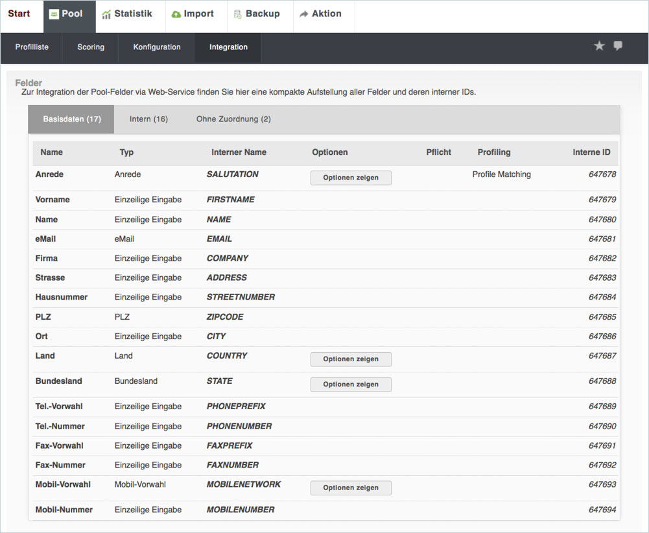Click the star favorite icon
This screenshot has width=649, height=533.
tap(599, 46)
